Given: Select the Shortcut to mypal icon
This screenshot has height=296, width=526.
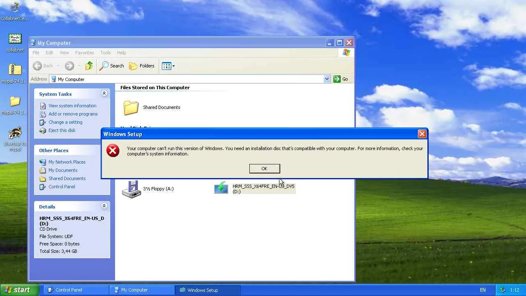Looking at the screenshot, I should 15,139.
